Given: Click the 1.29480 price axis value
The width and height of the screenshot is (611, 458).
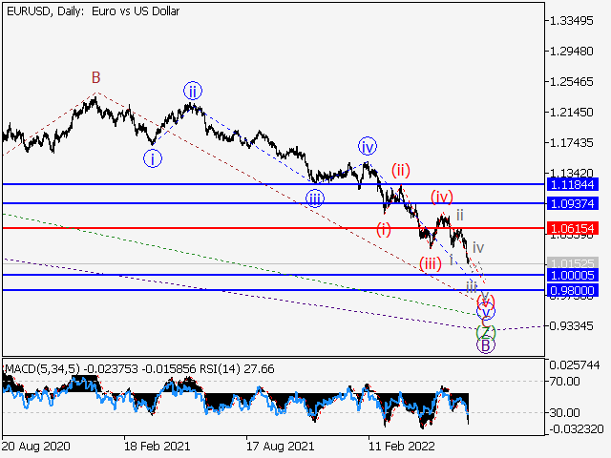Looking at the screenshot, I should pyautogui.click(x=571, y=51).
